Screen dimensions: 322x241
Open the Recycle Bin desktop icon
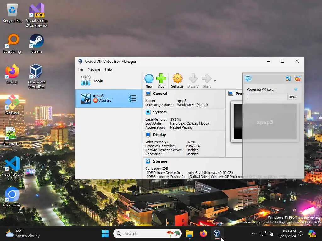click(12, 13)
